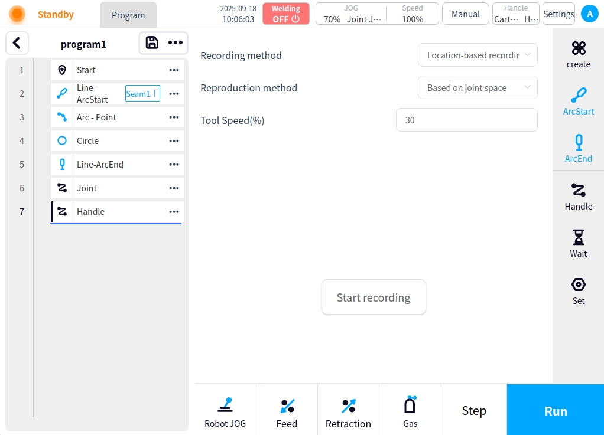This screenshot has height=435, width=604.
Task: Open the Recording method dropdown
Action: 478,55
